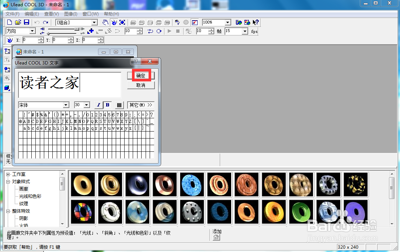The width and height of the screenshot is (400, 252).
Task: Click the gallery vertical scrollbar thumb
Action: pos(392,188)
